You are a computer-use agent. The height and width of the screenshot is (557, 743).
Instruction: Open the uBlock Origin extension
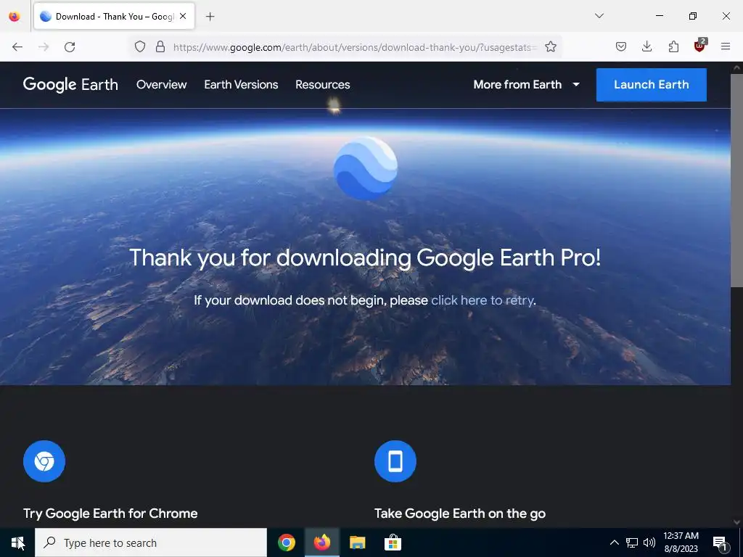[x=699, y=46]
